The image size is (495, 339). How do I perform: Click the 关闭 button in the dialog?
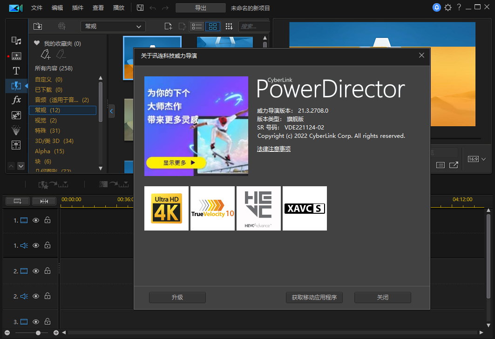coord(383,298)
